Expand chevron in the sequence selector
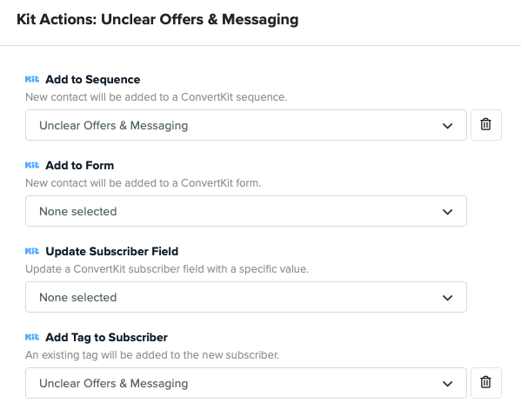Screen dimensions: 521x409 [x=448, y=126]
